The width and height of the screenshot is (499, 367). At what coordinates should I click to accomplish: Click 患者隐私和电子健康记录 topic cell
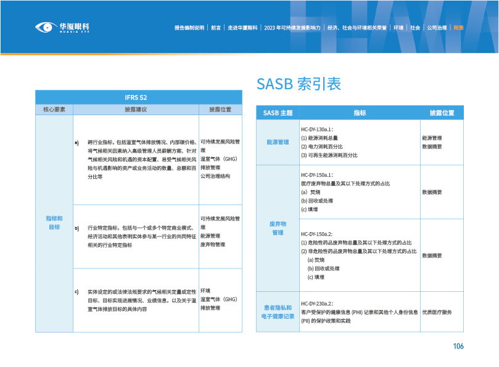[278, 312]
